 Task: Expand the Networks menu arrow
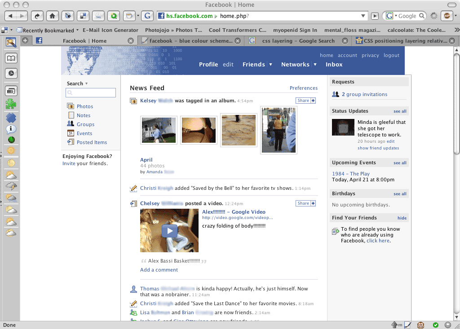point(315,65)
